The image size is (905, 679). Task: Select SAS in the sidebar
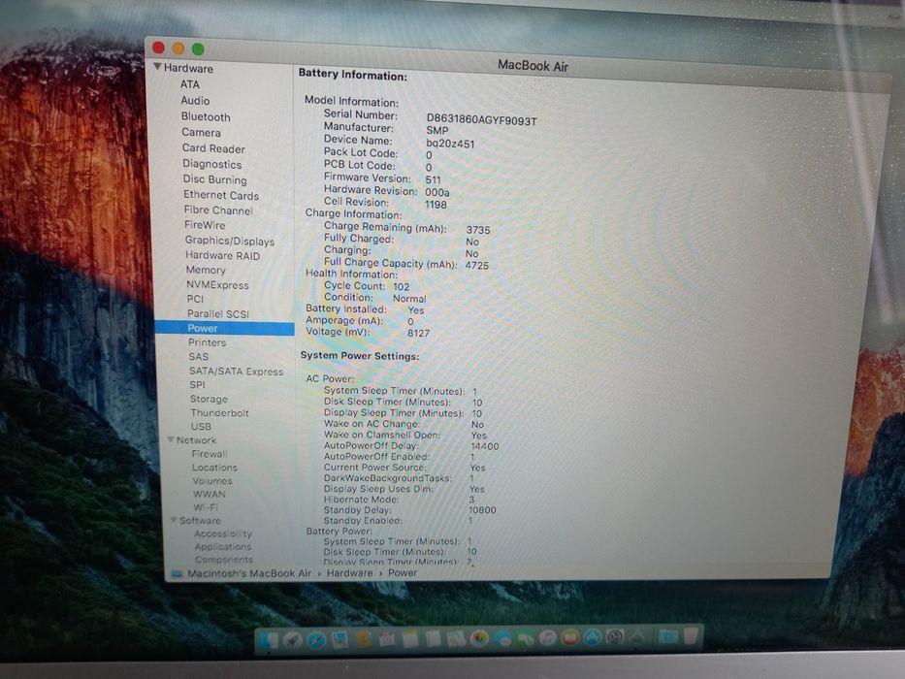coord(199,357)
